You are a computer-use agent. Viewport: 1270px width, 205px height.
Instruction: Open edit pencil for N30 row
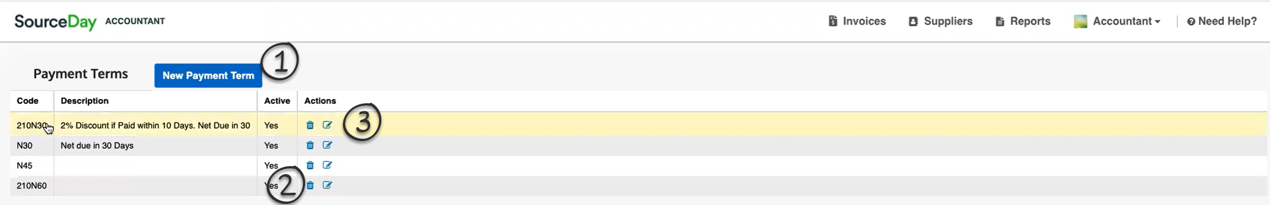327,145
